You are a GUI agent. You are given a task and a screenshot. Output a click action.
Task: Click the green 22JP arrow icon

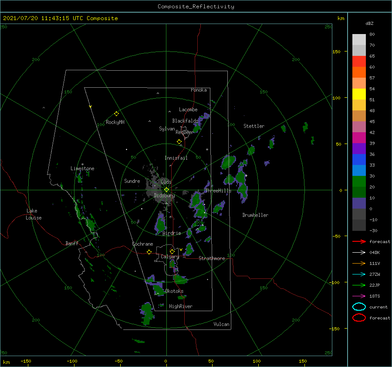[359, 285]
